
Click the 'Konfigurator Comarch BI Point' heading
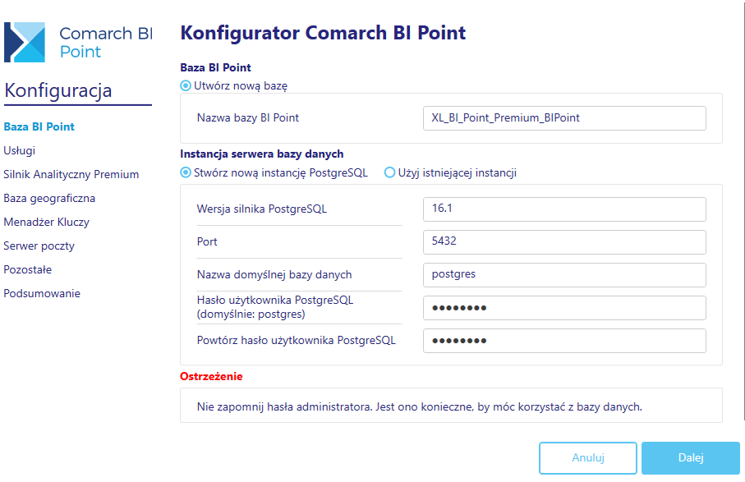323,33
